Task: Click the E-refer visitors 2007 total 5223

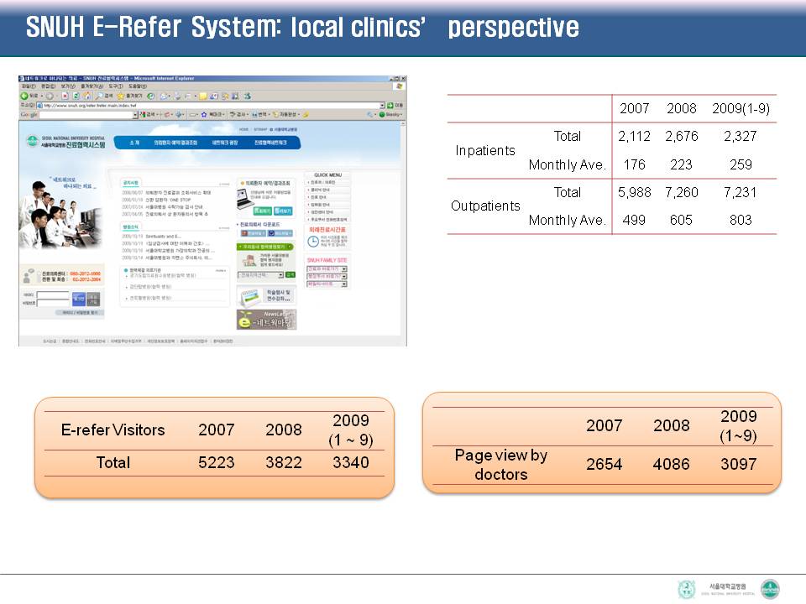Action: coord(217,462)
